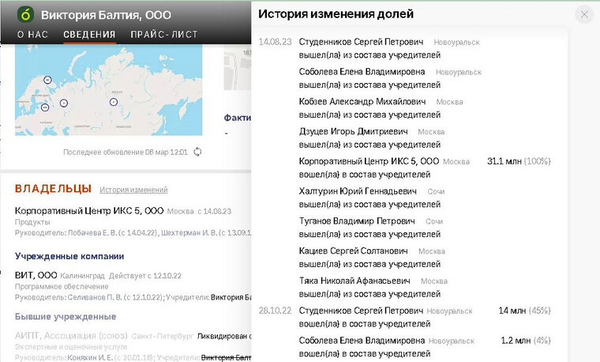Close the share history panel
Image resolution: width=600 pixels, height=362 pixels.
point(584,14)
